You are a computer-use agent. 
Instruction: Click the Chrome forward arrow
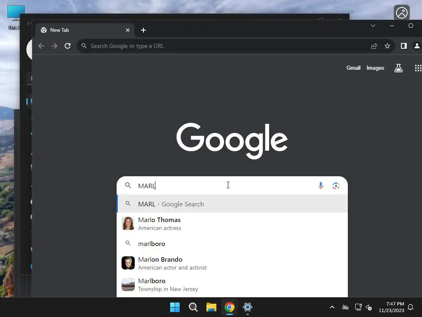click(x=54, y=46)
